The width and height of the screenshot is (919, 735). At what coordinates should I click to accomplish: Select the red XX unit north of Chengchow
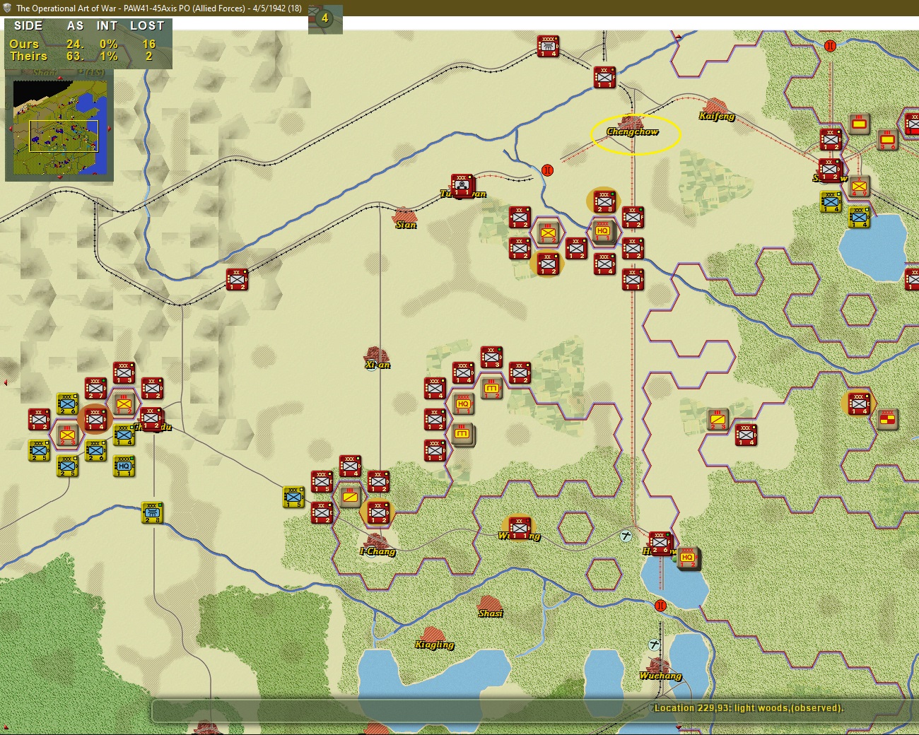click(604, 78)
